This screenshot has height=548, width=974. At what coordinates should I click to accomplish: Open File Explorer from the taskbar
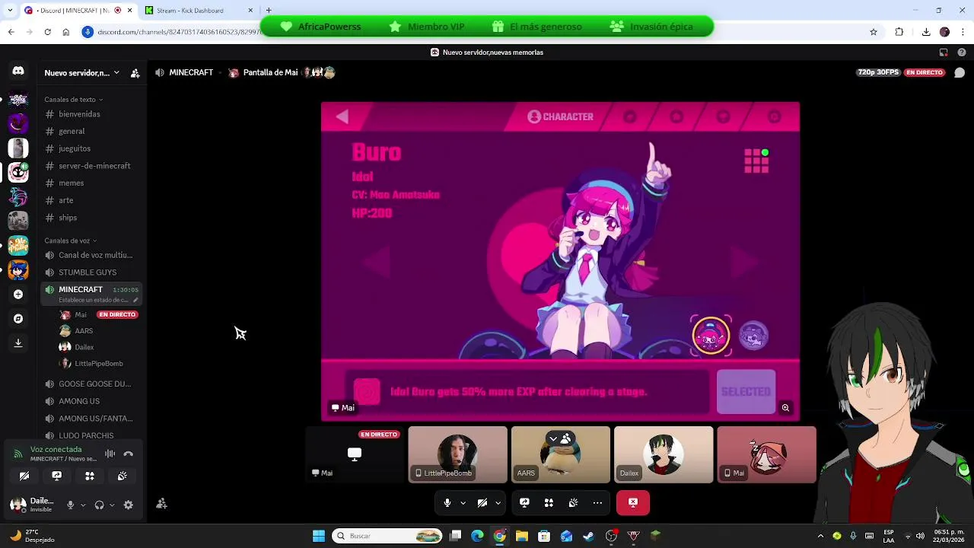click(522, 536)
